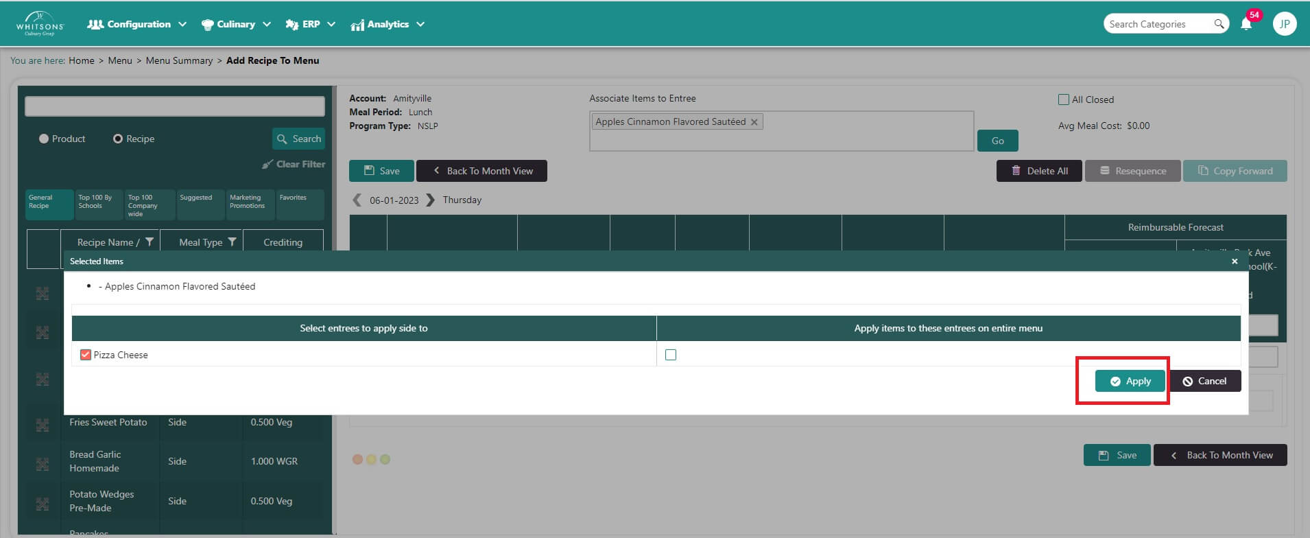Expand the Configuration menu
Viewport: 1310px width, 538px height.
(x=136, y=24)
